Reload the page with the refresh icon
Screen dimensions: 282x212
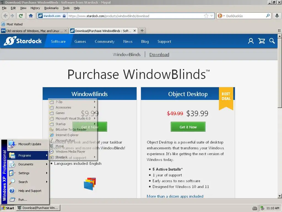click(21, 16)
